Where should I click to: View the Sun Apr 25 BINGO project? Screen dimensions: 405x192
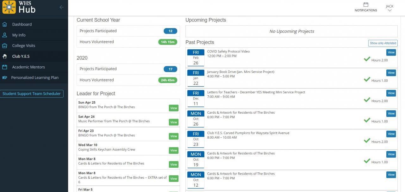coord(173,108)
